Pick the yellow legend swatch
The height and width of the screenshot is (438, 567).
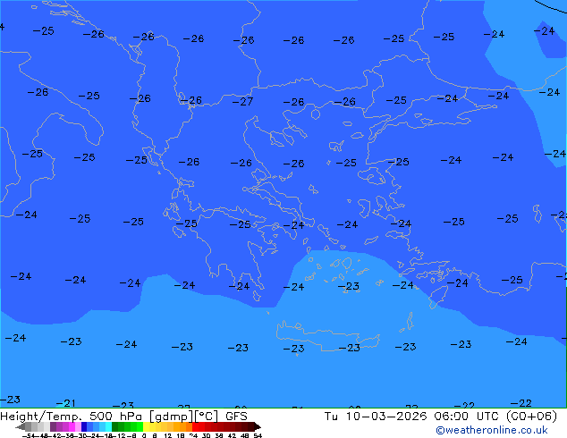(146, 426)
